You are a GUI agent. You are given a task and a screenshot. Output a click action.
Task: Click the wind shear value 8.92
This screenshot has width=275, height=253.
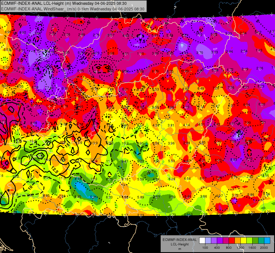[23, 33]
